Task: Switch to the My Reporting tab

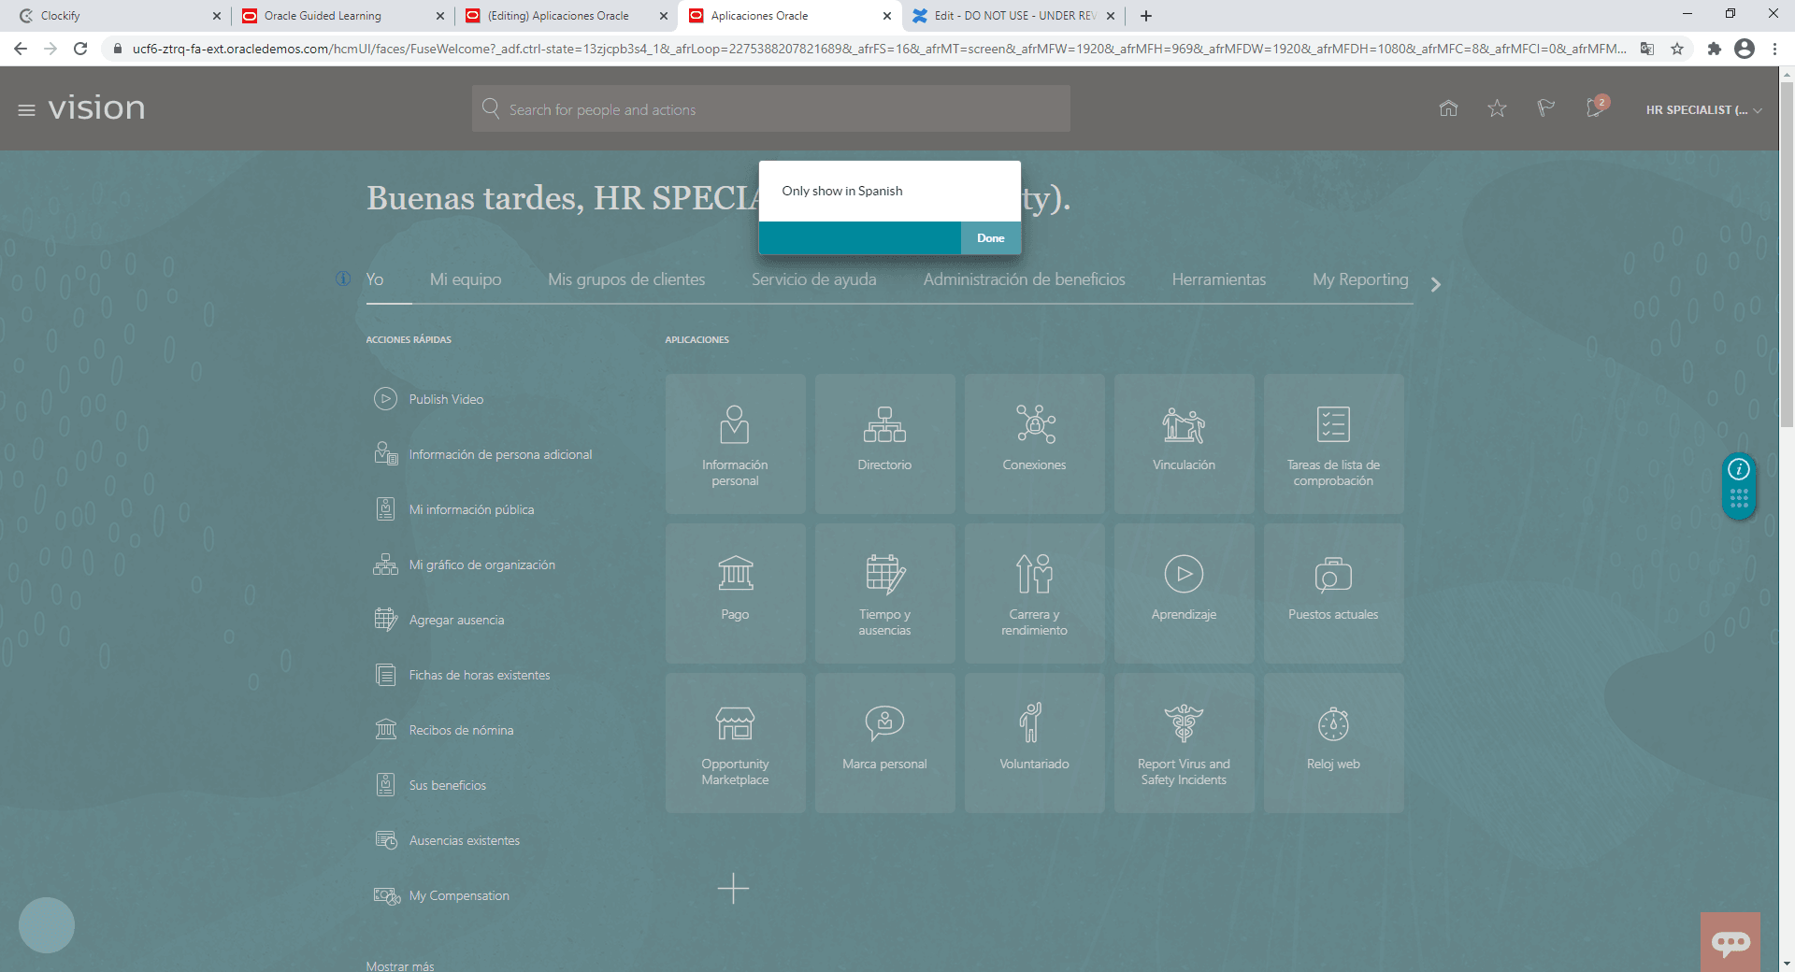Action: [x=1360, y=279]
